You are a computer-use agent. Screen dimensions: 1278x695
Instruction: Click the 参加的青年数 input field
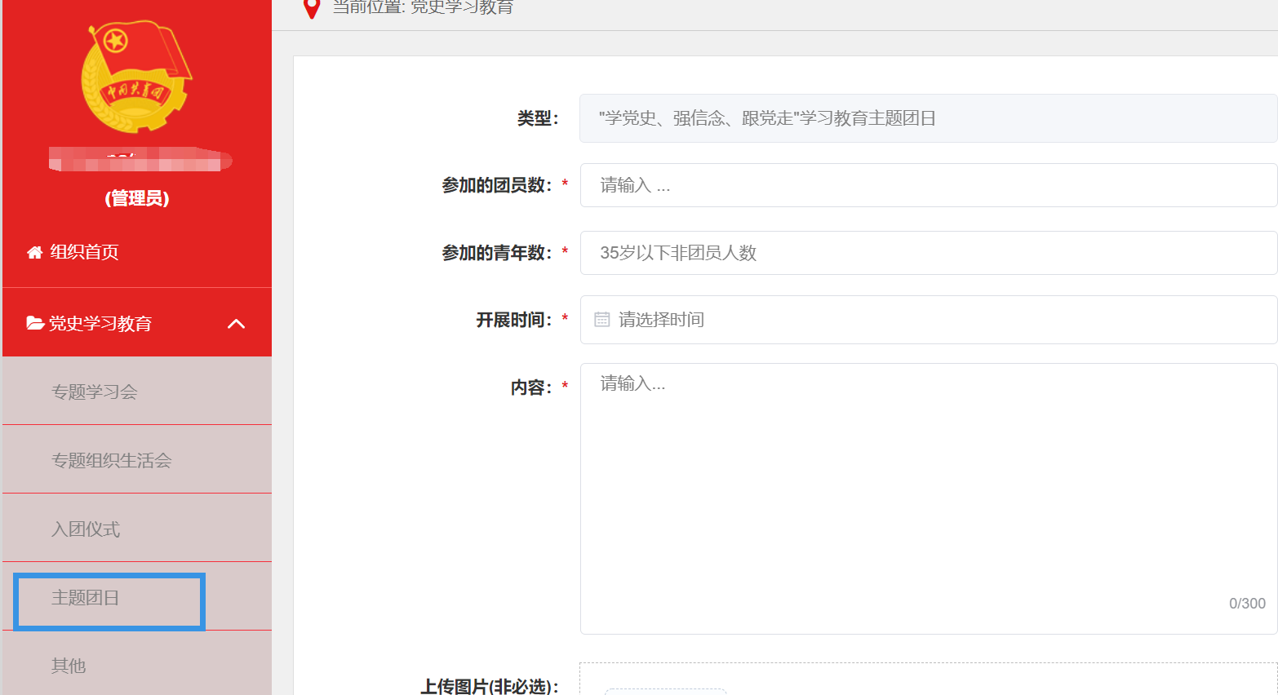pyautogui.click(x=928, y=253)
